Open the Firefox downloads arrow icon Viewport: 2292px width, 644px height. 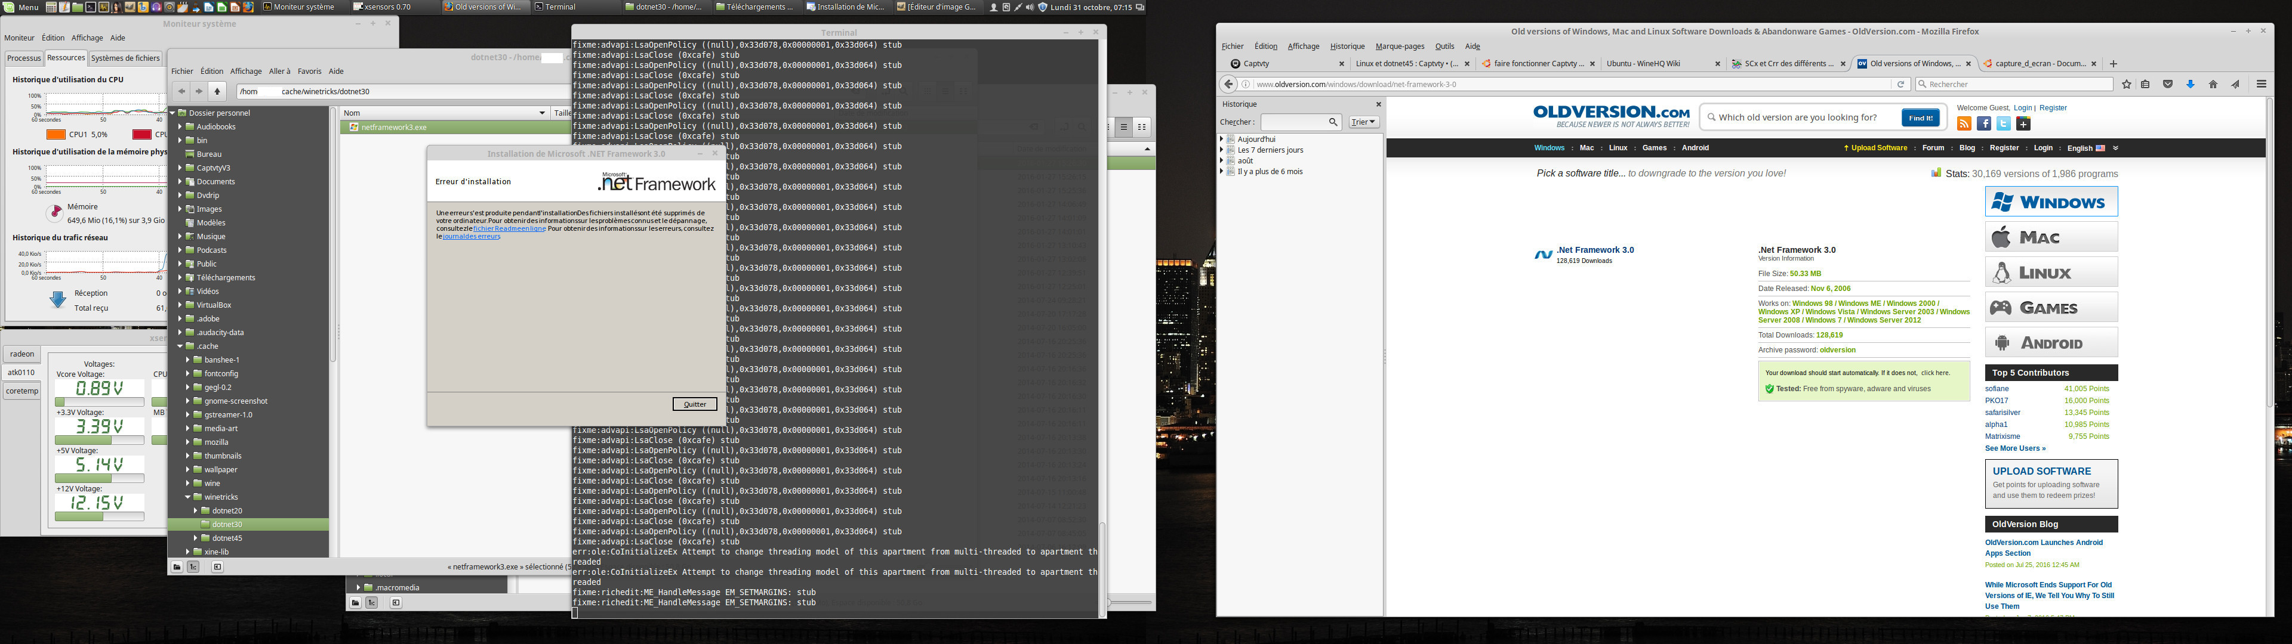pyautogui.click(x=2191, y=85)
